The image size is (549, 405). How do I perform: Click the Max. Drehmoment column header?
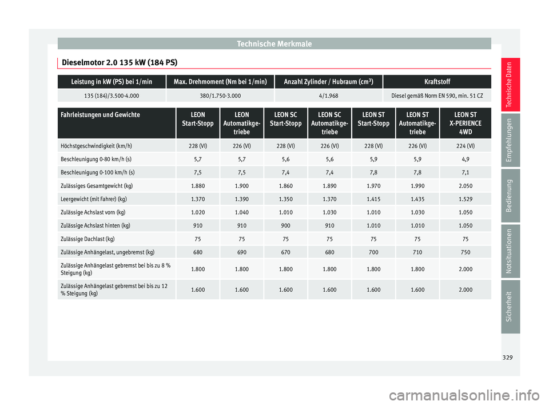[x=220, y=82]
